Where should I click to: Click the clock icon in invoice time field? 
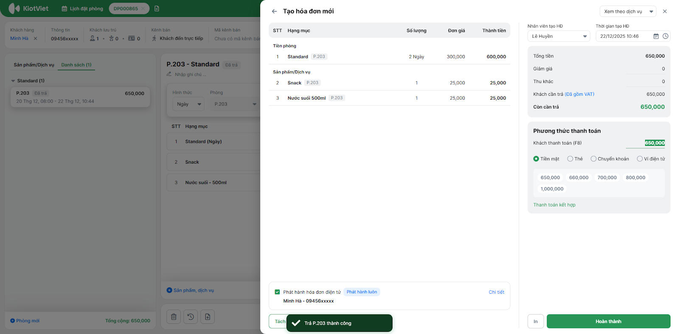point(665,36)
